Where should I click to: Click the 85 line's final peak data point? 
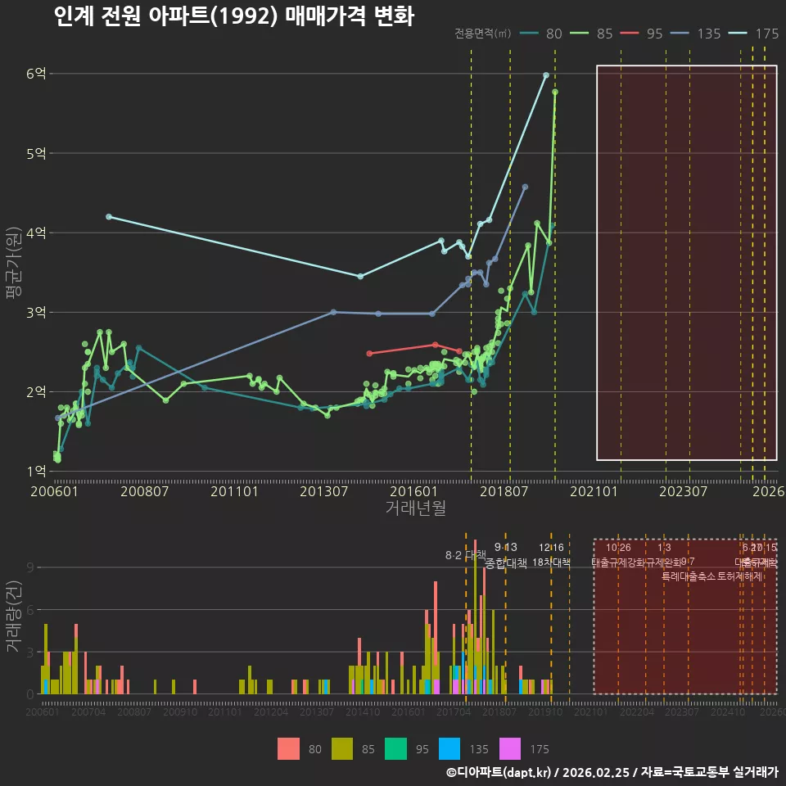tap(555, 92)
